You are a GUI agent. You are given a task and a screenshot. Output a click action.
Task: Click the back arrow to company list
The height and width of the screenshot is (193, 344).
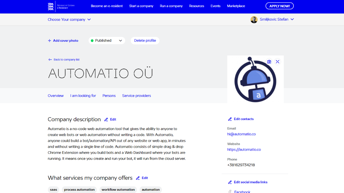pyautogui.click(x=50, y=60)
